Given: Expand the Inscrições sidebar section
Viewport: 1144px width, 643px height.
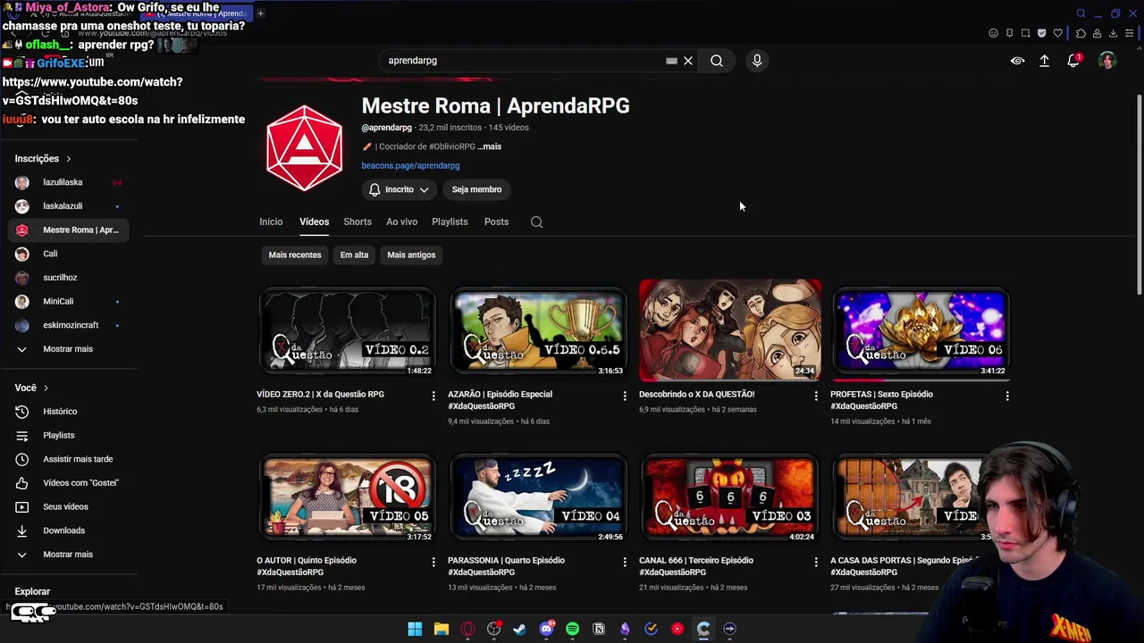Looking at the screenshot, I should 43,158.
